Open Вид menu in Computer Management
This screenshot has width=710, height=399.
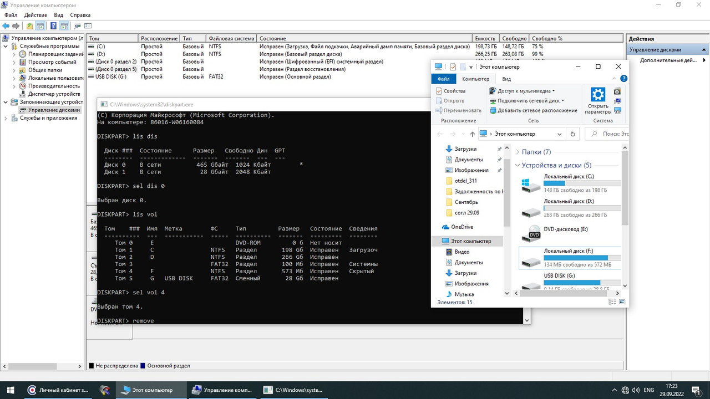point(59,15)
